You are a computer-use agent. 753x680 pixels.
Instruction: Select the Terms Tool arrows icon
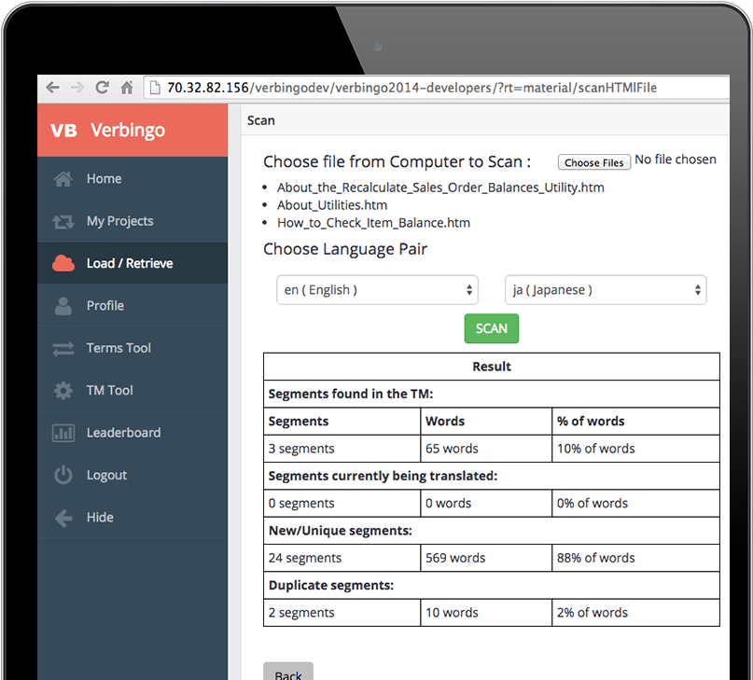pyautogui.click(x=63, y=348)
